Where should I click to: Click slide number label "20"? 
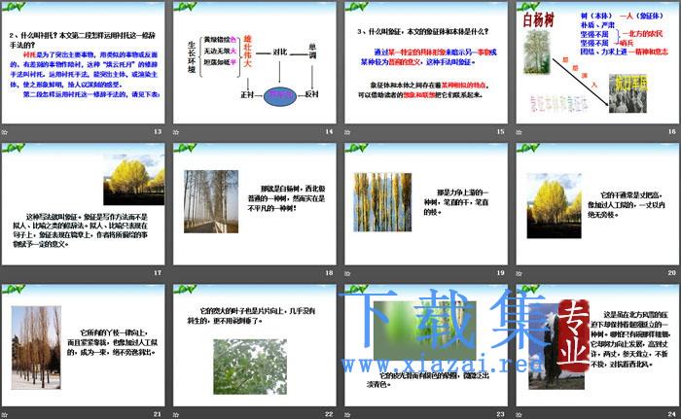pyautogui.click(x=672, y=272)
